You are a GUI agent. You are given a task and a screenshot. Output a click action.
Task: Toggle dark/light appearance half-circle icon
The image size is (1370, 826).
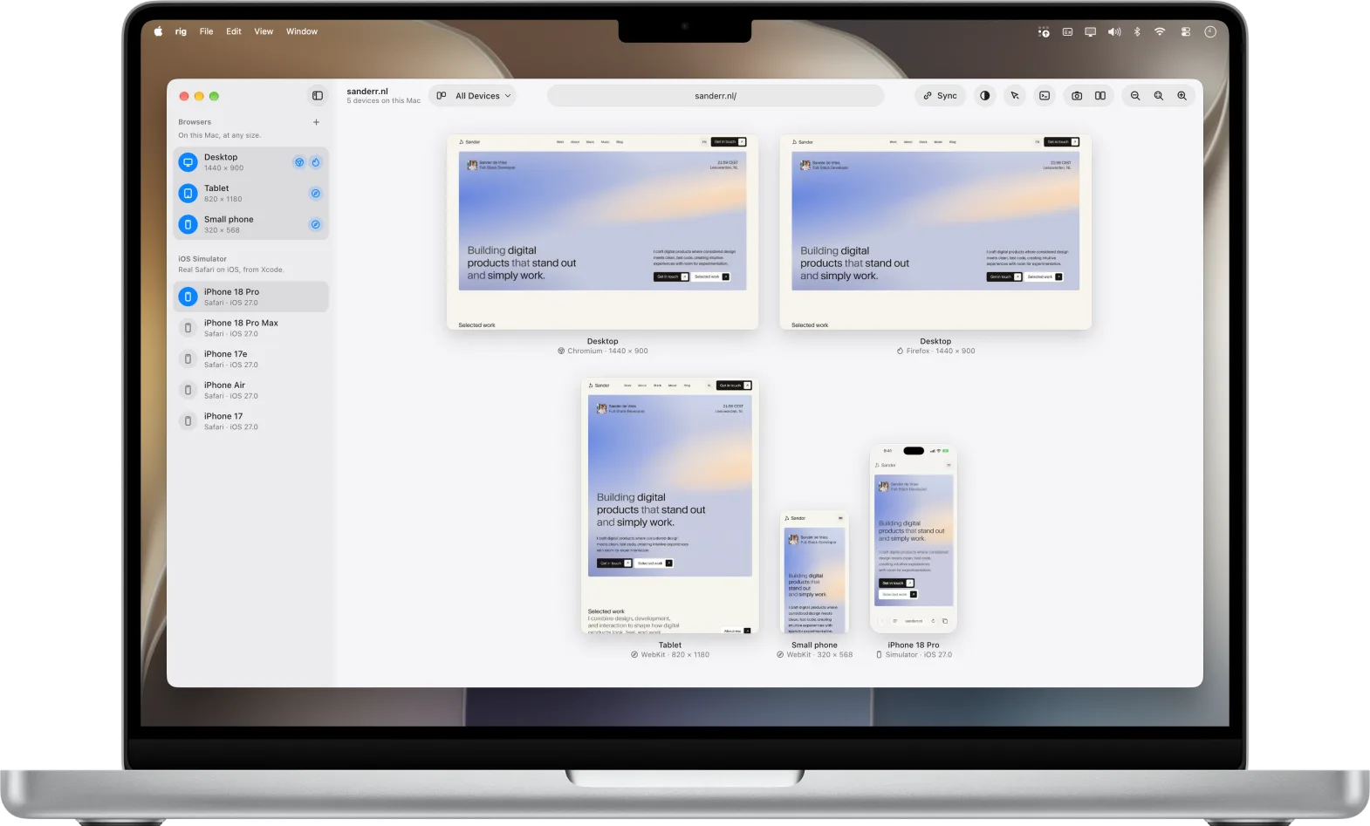[x=985, y=96]
